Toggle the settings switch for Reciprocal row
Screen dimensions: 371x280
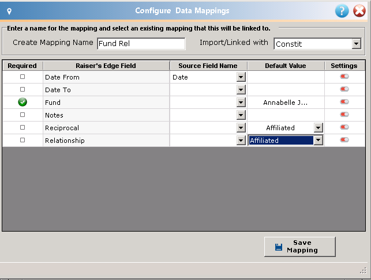click(344, 127)
